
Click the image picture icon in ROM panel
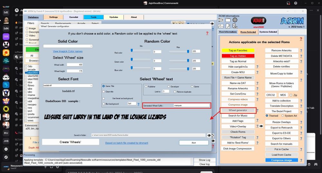tap(221, 26)
